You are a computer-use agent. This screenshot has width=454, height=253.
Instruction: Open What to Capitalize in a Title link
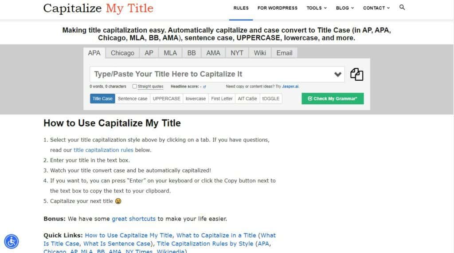(x=216, y=235)
